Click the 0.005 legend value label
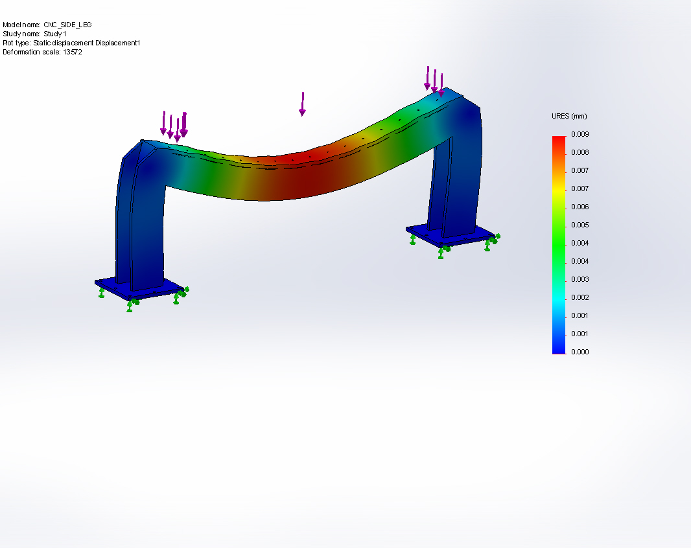This screenshot has width=691, height=548. [x=580, y=225]
